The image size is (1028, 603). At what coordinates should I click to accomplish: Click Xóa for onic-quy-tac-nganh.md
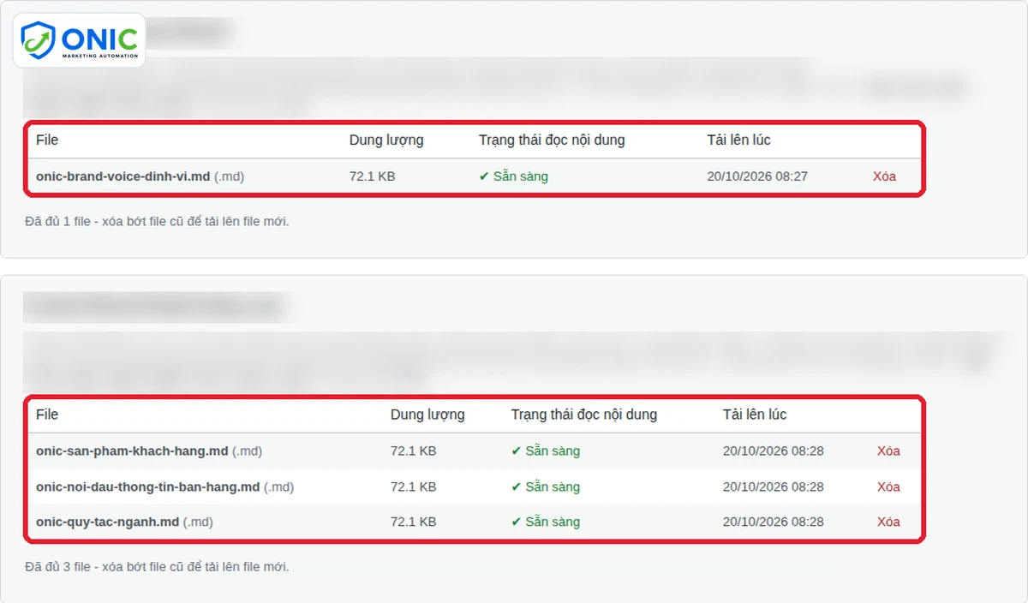(888, 522)
